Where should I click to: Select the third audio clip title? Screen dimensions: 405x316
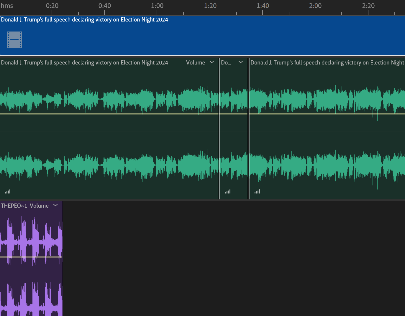(x=327, y=63)
